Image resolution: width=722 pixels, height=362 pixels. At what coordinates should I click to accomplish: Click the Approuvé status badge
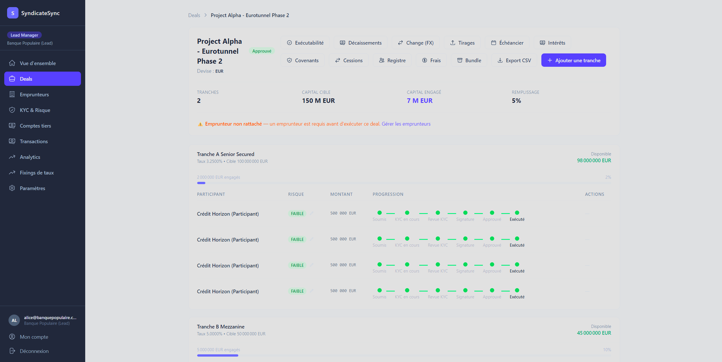[x=262, y=51]
